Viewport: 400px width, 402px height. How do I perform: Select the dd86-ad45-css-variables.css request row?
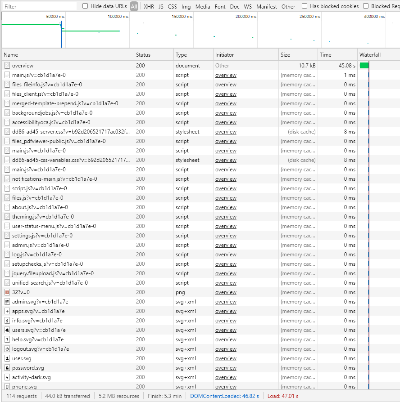point(200,160)
